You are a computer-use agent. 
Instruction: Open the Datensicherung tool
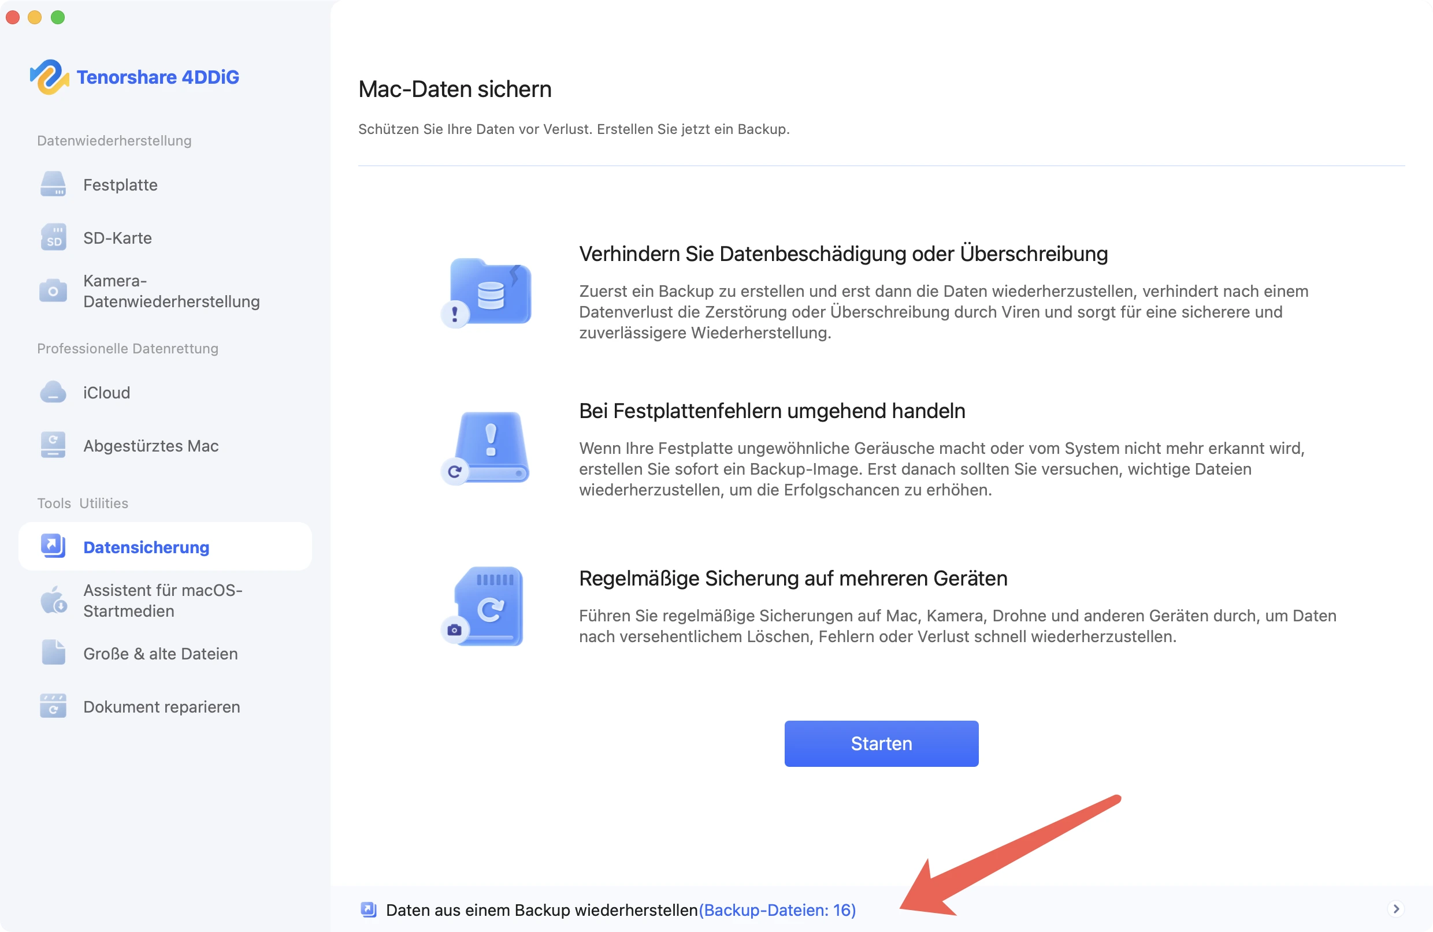(165, 546)
